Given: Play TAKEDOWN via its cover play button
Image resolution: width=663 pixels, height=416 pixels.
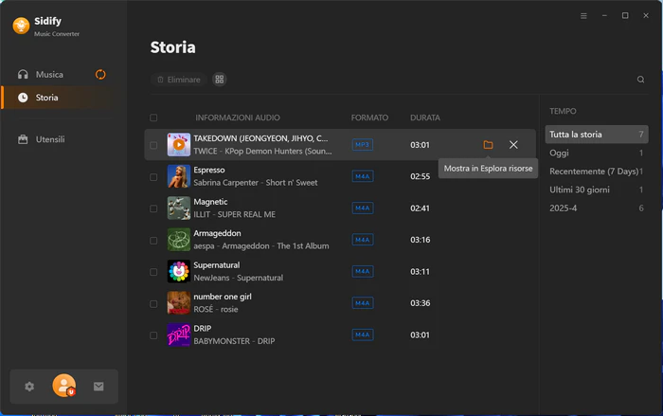Looking at the screenshot, I should [x=179, y=145].
